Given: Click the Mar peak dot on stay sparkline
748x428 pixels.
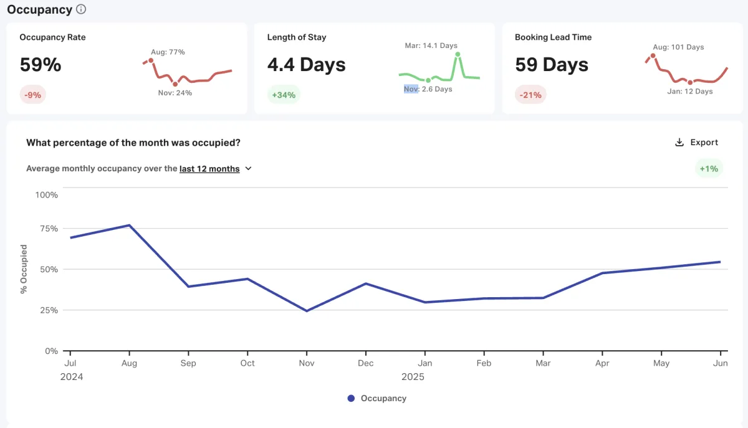Looking at the screenshot, I should [x=458, y=54].
